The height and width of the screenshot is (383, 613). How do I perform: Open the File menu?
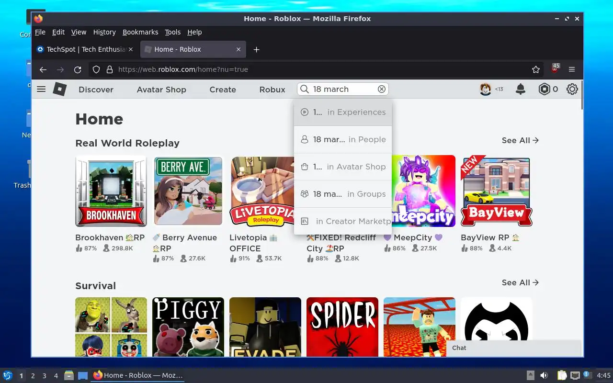tap(40, 32)
